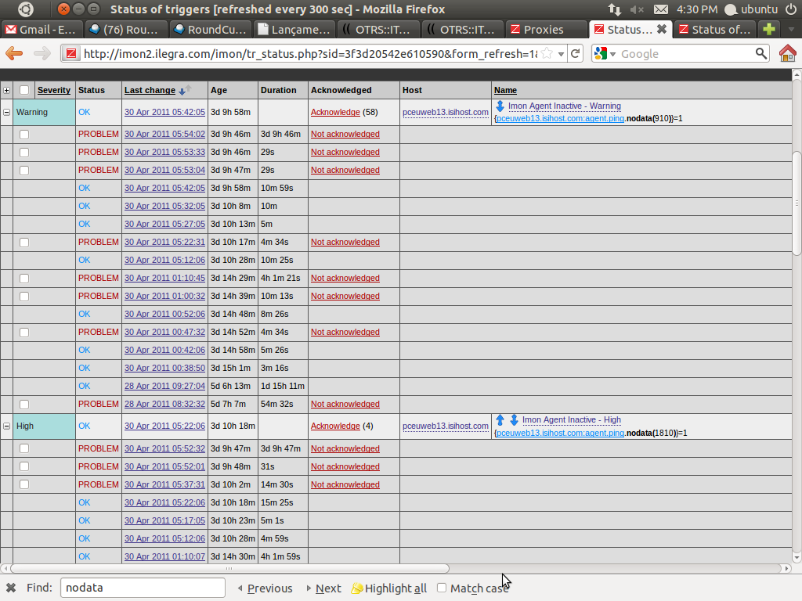Click the Home icon in toolbar

787,54
